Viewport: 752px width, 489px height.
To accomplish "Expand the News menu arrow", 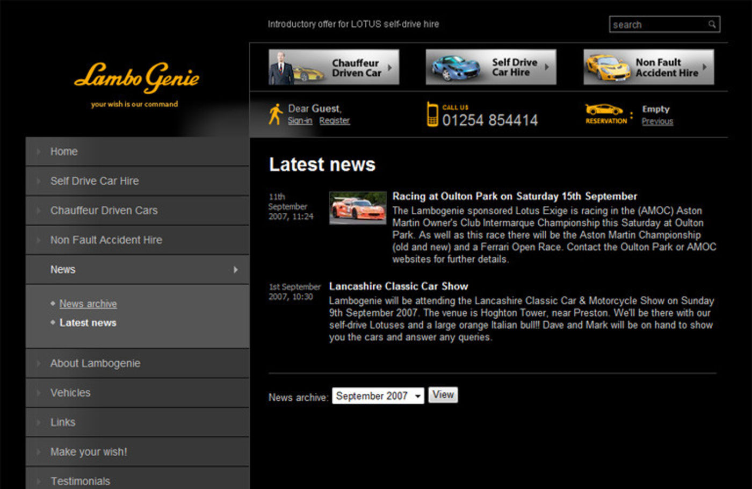I will point(235,270).
